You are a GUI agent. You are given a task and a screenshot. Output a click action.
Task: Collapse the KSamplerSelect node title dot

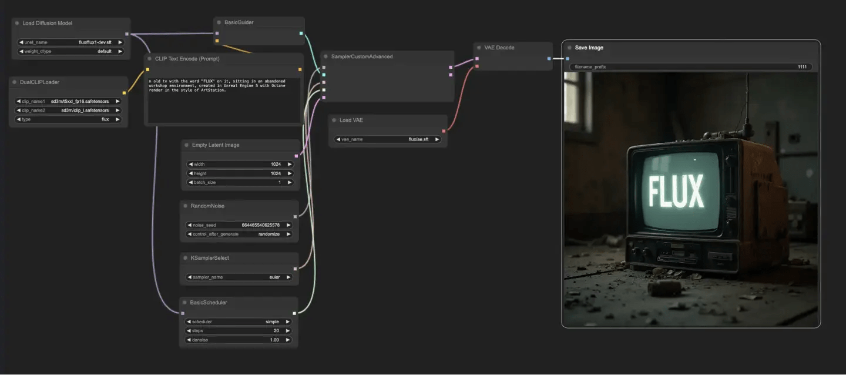click(185, 258)
